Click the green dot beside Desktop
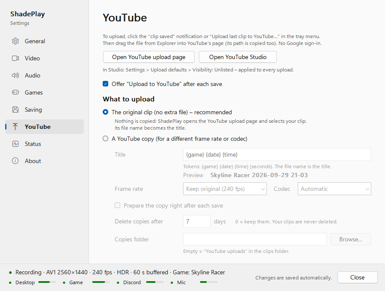The image size is (385, 291). [10, 282]
